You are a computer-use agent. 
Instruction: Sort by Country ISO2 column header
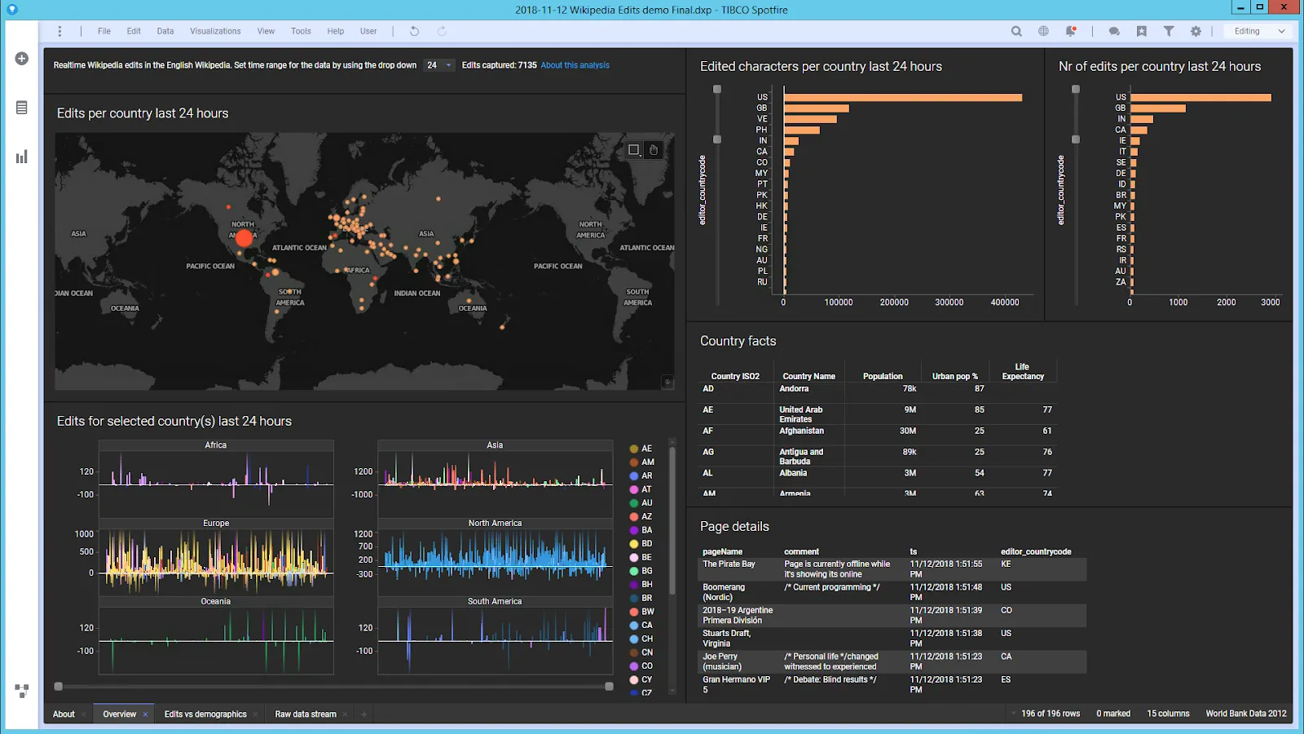[735, 377]
